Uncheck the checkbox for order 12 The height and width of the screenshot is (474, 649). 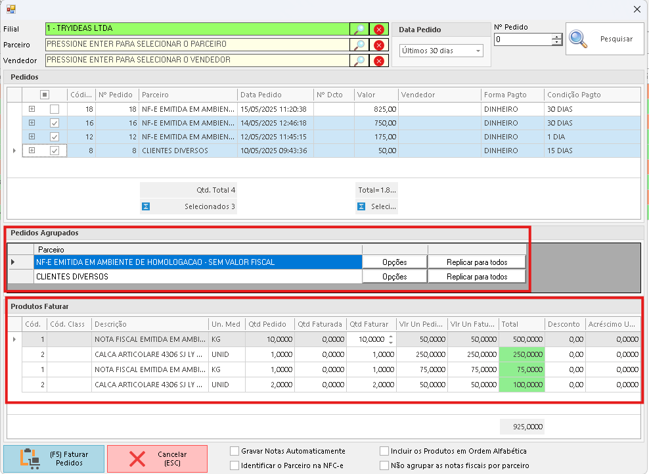(55, 137)
